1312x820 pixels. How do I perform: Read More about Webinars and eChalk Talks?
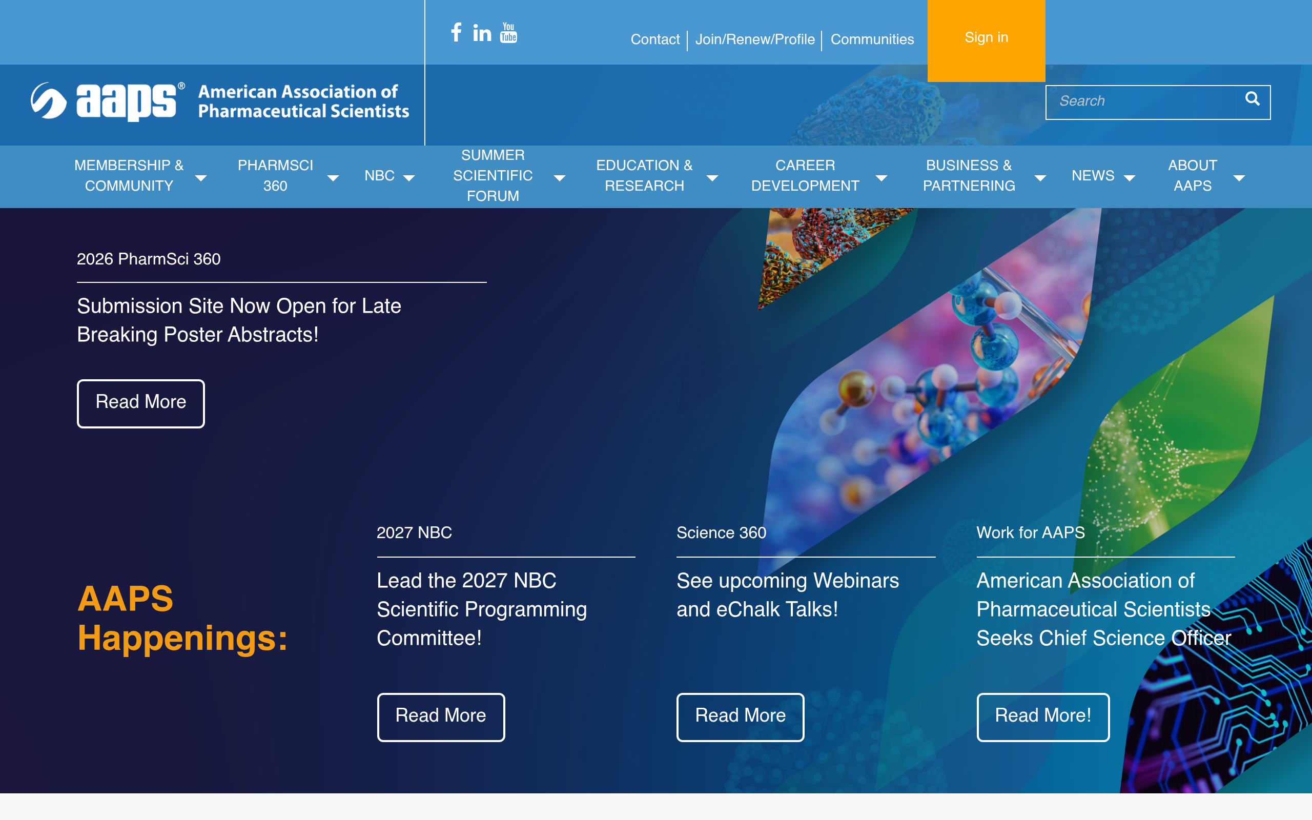[x=741, y=717]
